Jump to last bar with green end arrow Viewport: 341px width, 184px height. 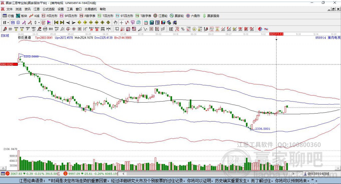coord(62,23)
